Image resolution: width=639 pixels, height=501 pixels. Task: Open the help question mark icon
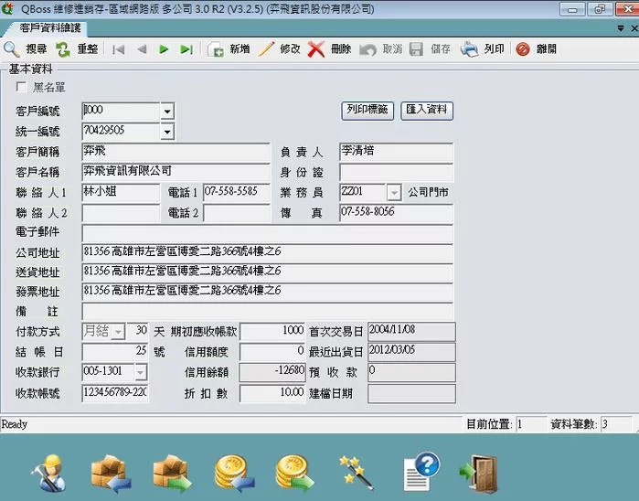click(x=421, y=472)
